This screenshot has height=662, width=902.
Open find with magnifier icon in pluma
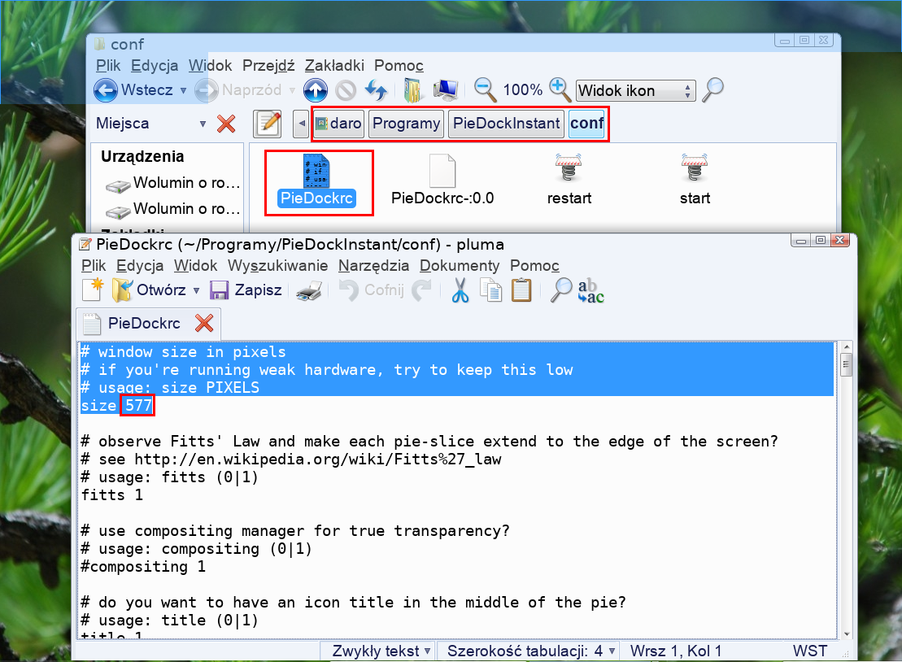click(561, 290)
